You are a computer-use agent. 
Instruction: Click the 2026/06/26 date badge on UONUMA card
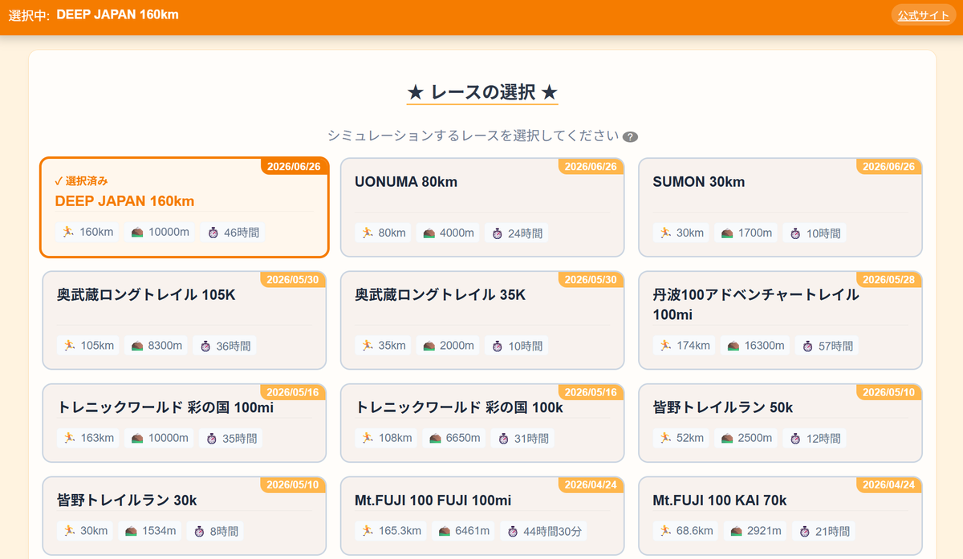pyautogui.click(x=591, y=167)
